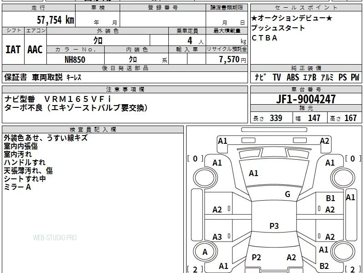The width and height of the screenshot is (364, 273).
Task: Click the A mark inside the wheel
Action: coord(205,252)
